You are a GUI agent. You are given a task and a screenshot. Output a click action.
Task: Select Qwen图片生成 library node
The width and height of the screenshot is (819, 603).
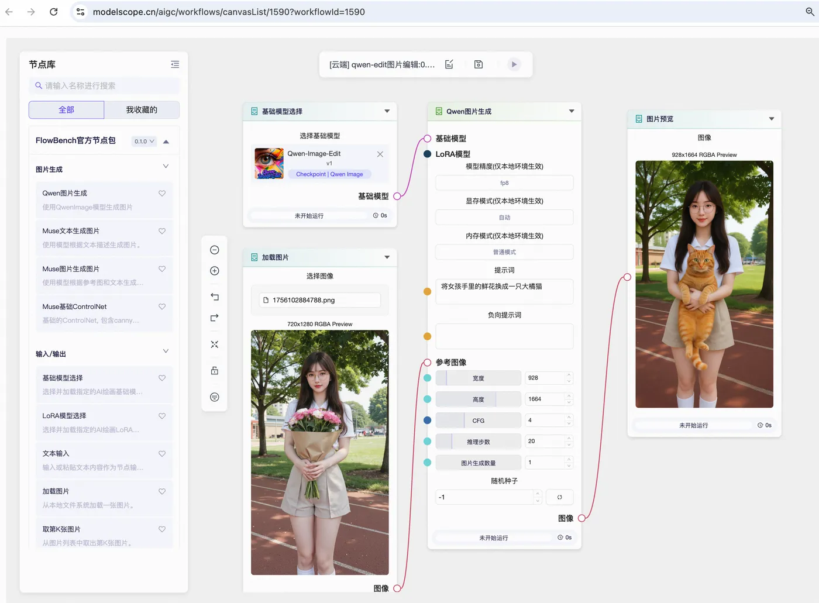click(104, 200)
